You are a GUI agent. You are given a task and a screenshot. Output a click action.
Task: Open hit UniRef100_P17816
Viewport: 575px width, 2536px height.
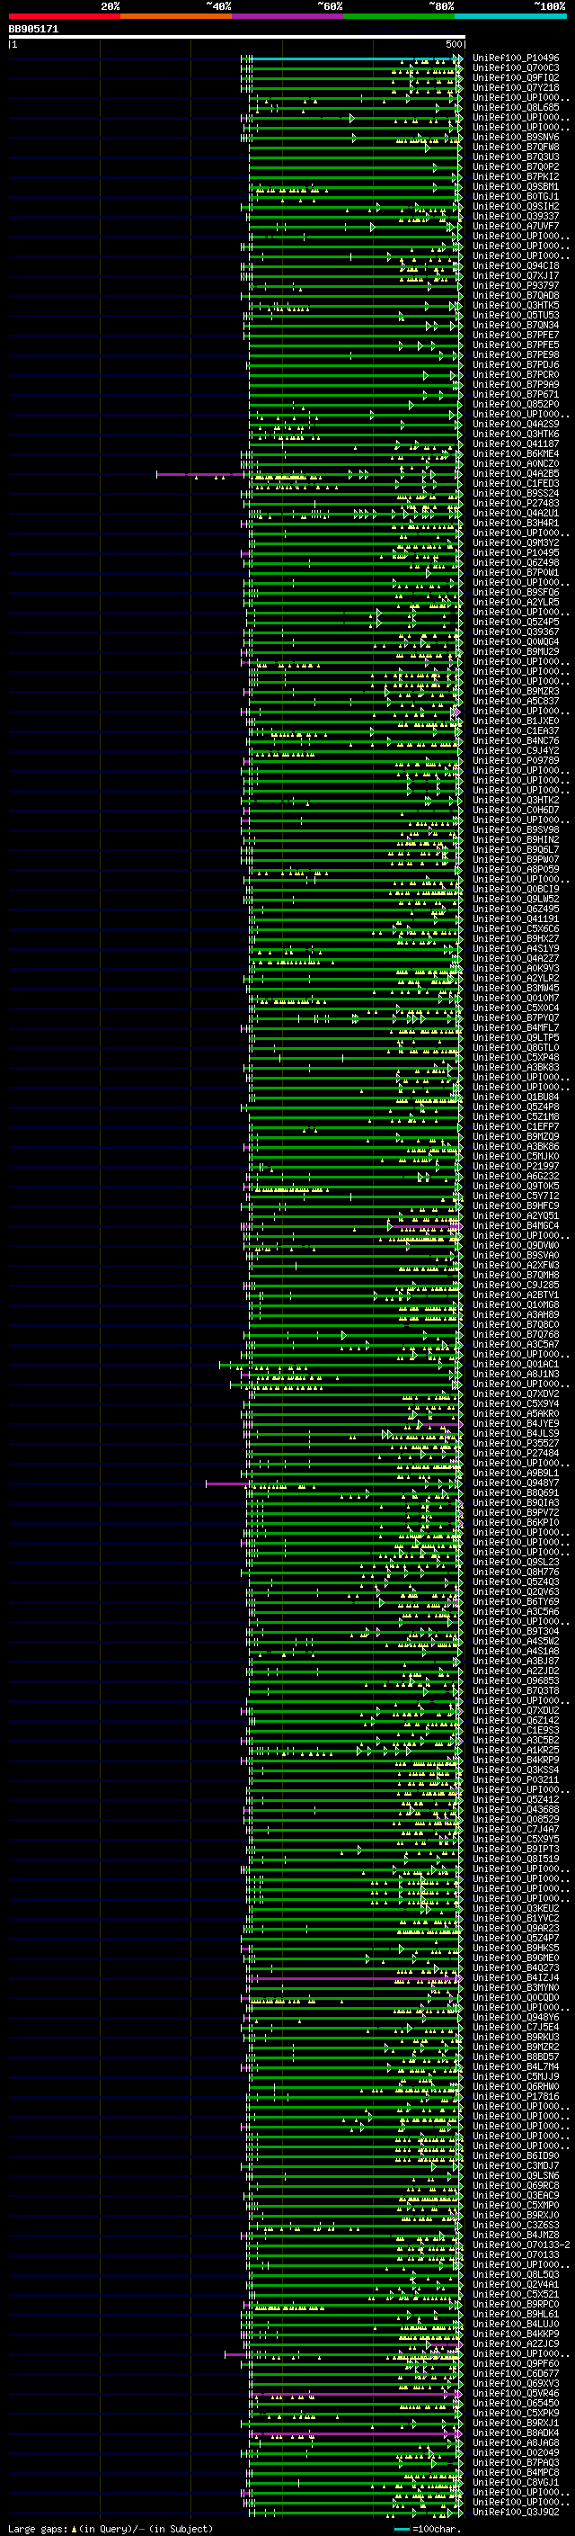point(516,2097)
